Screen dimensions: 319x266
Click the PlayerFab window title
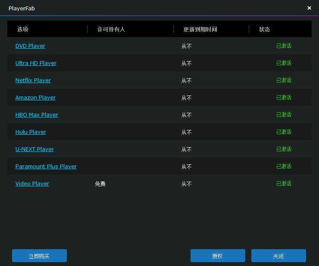pos(22,8)
